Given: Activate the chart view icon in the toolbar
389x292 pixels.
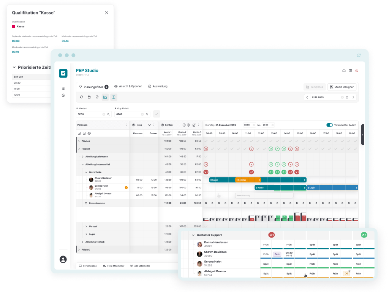Looking at the screenshot, I should pos(105,97).
